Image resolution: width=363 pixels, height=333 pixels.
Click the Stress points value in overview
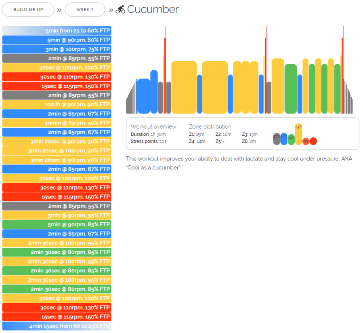[x=163, y=141]
